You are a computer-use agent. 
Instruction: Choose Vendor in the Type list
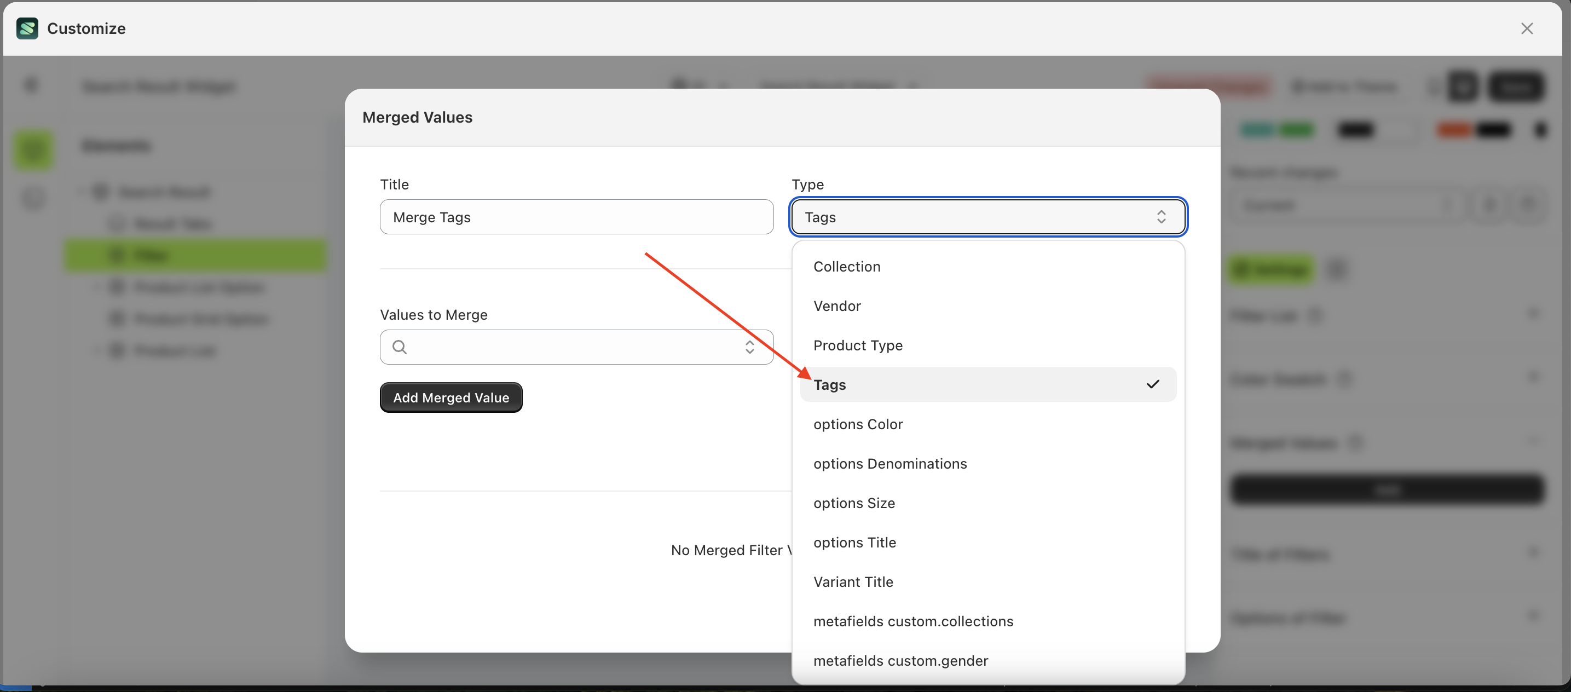(837, 306)
